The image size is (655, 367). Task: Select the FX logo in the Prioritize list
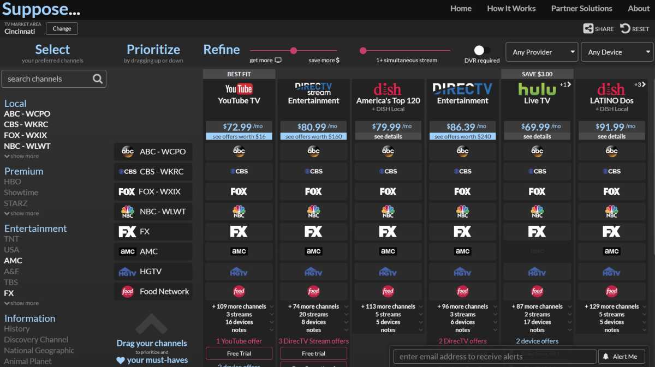127,232
